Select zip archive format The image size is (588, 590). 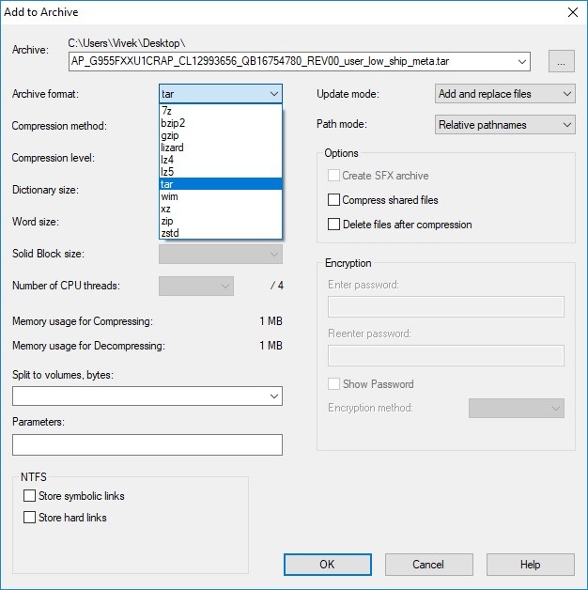coord(221,221)
